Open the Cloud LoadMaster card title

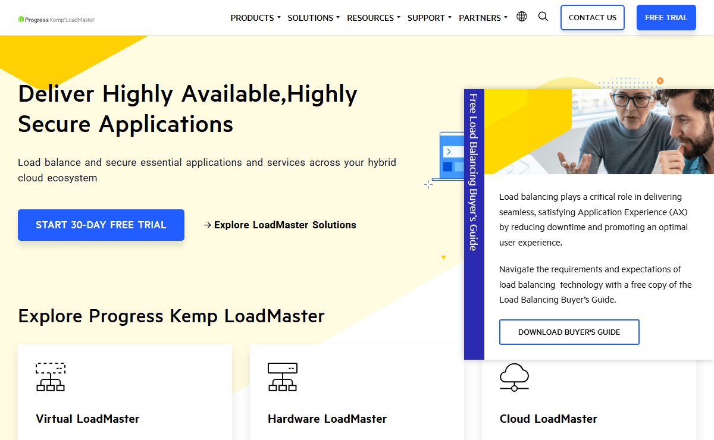[x=549, y=419]
